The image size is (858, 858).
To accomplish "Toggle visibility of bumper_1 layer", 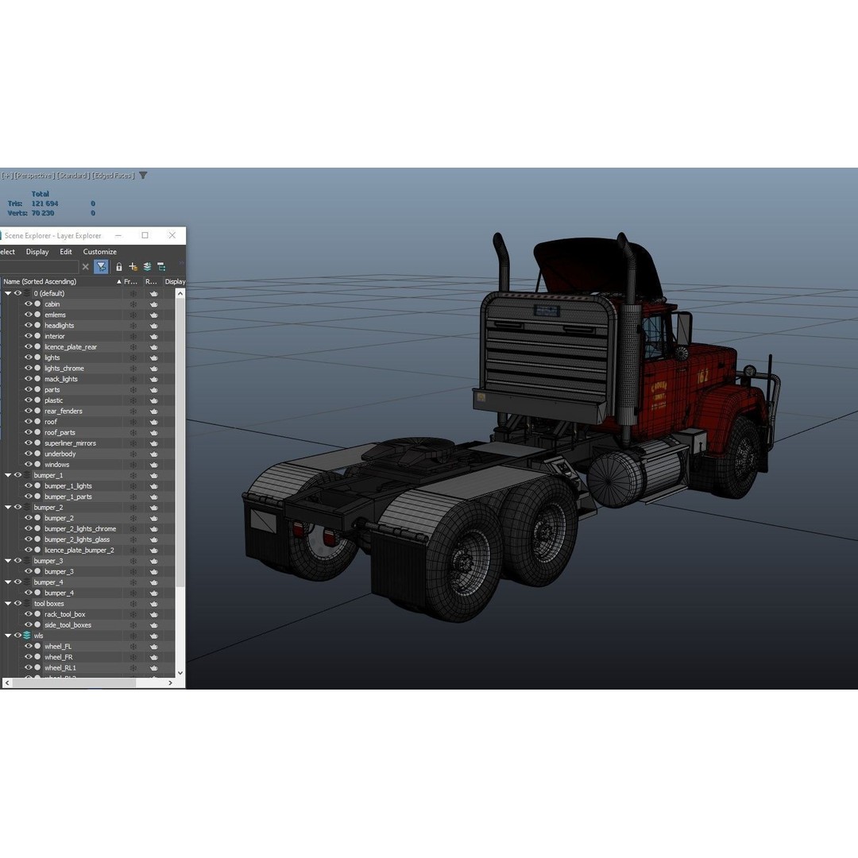I will point(17,475).
